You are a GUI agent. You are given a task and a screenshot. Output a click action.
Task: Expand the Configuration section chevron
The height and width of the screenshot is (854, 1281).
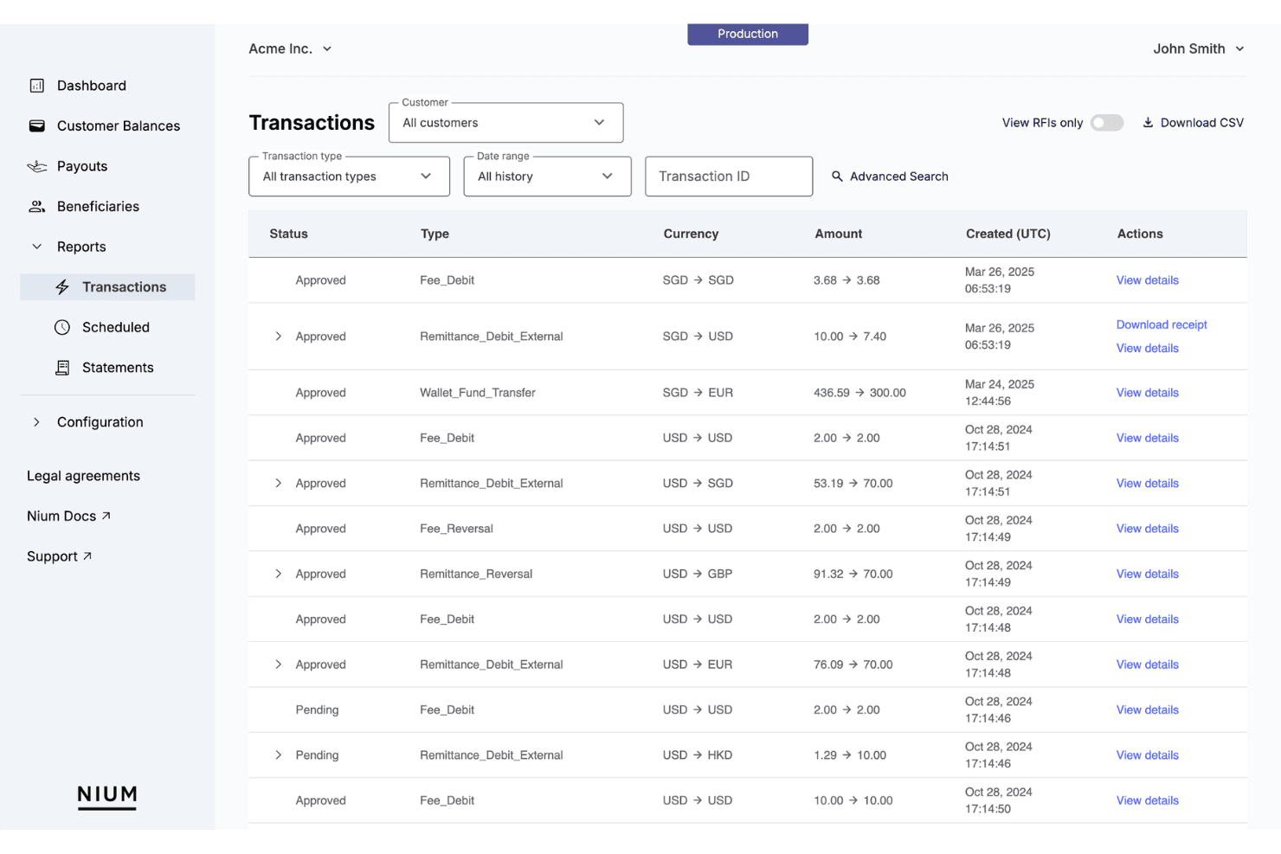tap(37, 422)
